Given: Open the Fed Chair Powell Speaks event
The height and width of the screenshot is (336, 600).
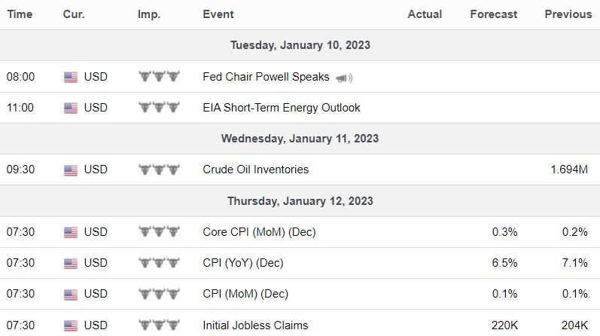Looking at the screenshot, I should pos(266,77).
